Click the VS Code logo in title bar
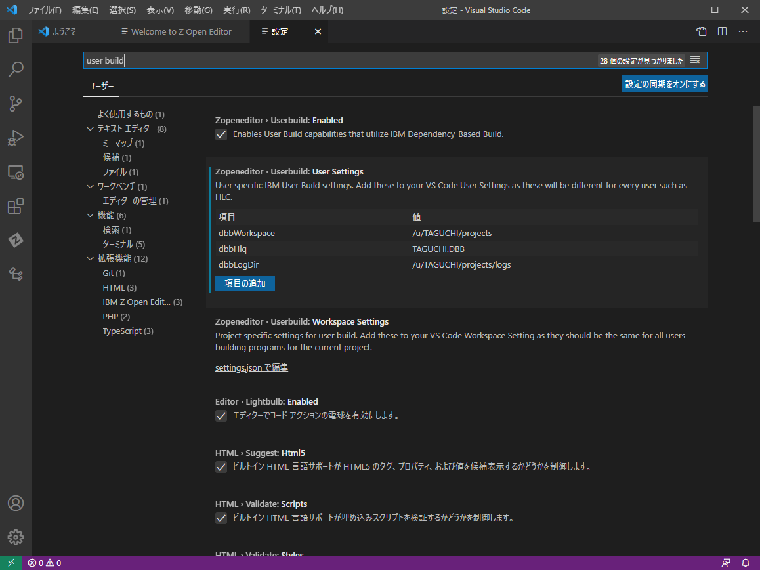 (x=12, y=10)
